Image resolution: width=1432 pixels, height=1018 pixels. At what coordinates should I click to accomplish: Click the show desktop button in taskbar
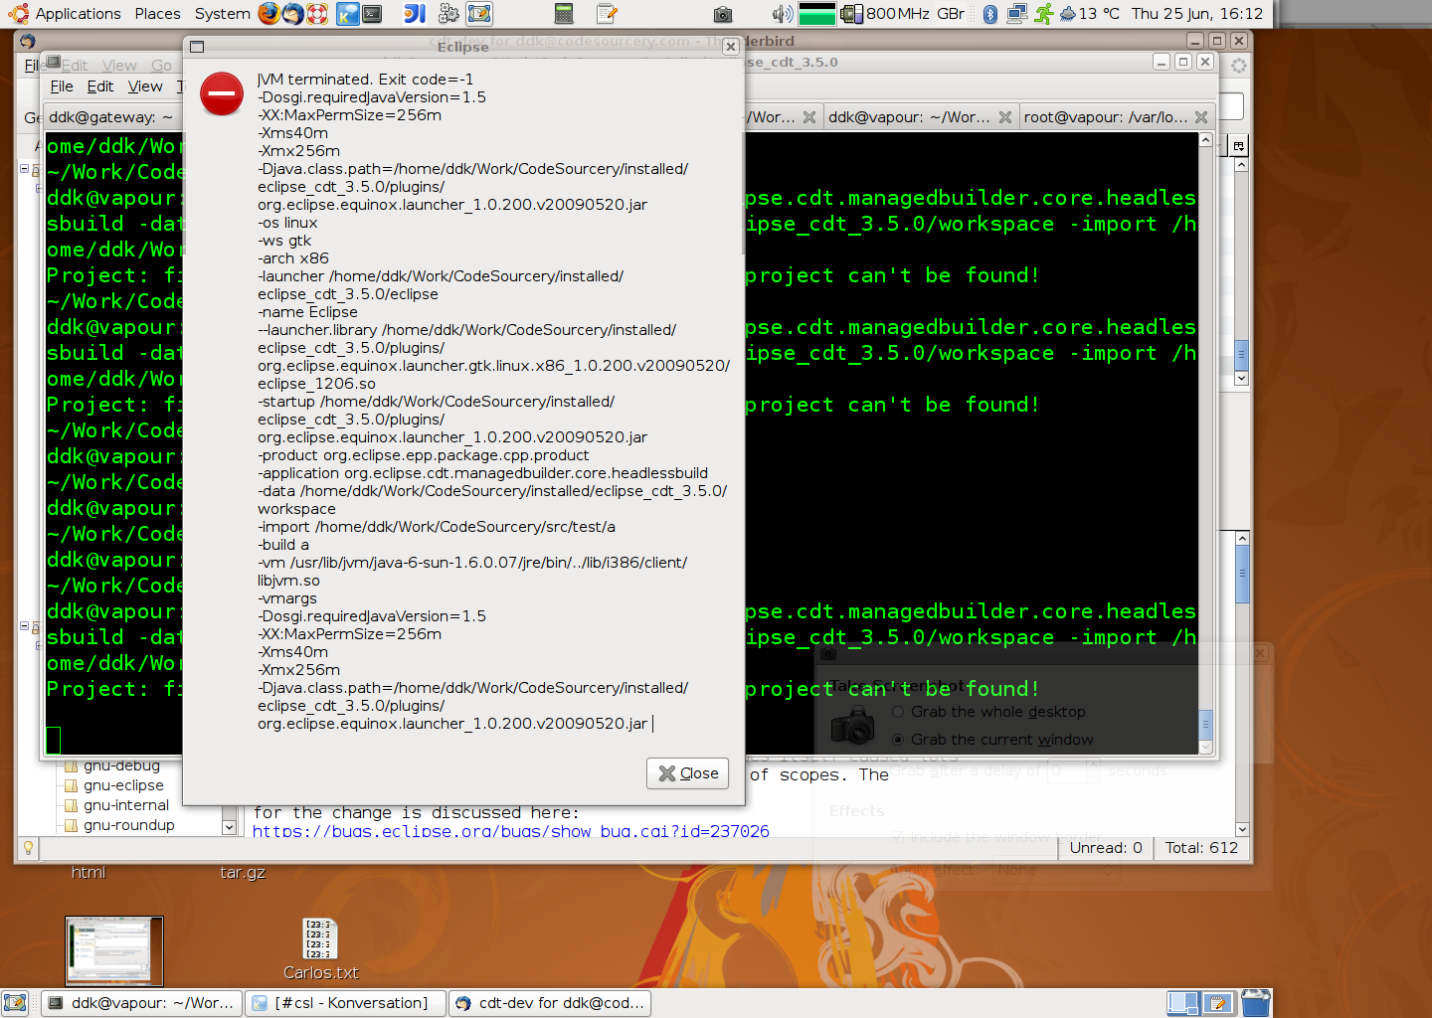tap(15, 1003)
